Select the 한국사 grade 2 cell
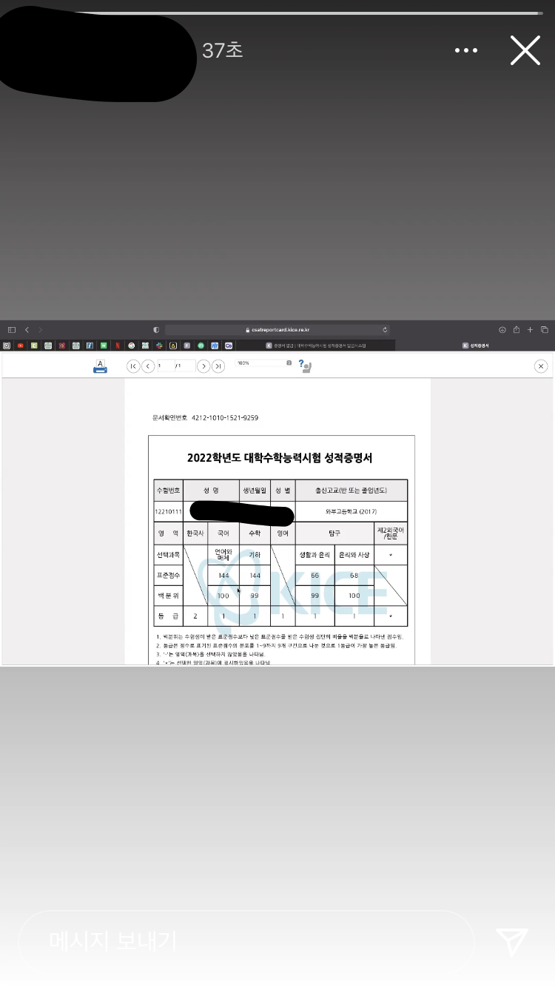The height and width of the screenshot is (987, 555). click(195, 616)
